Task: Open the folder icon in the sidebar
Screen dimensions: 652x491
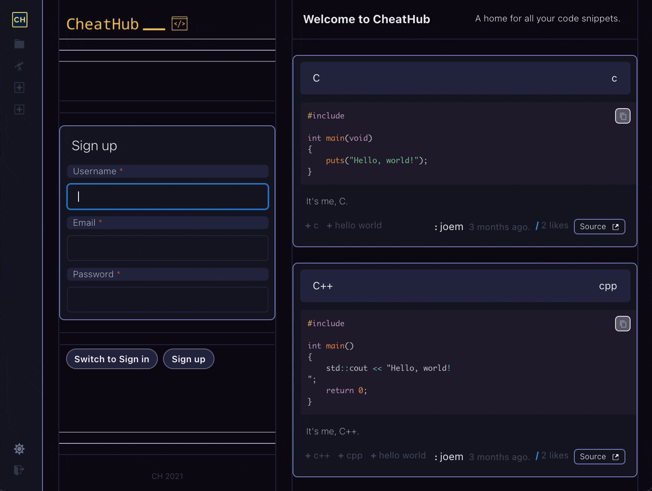Action: click(19, 44)
